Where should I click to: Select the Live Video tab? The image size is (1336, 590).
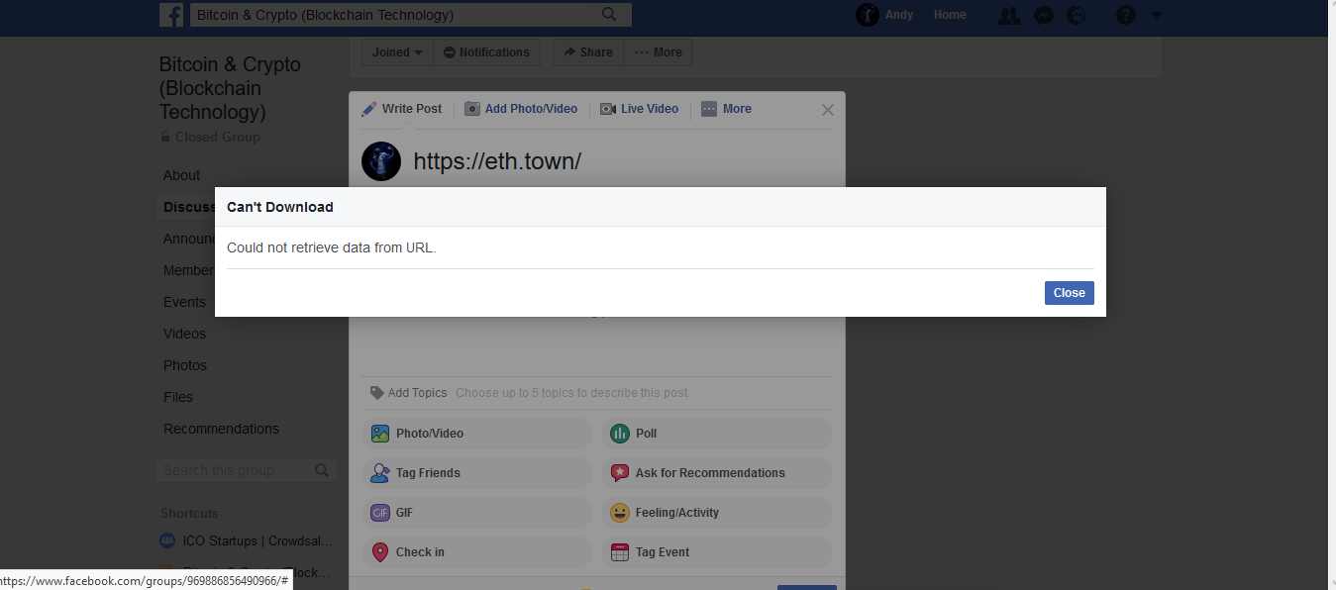click(639, 109)
